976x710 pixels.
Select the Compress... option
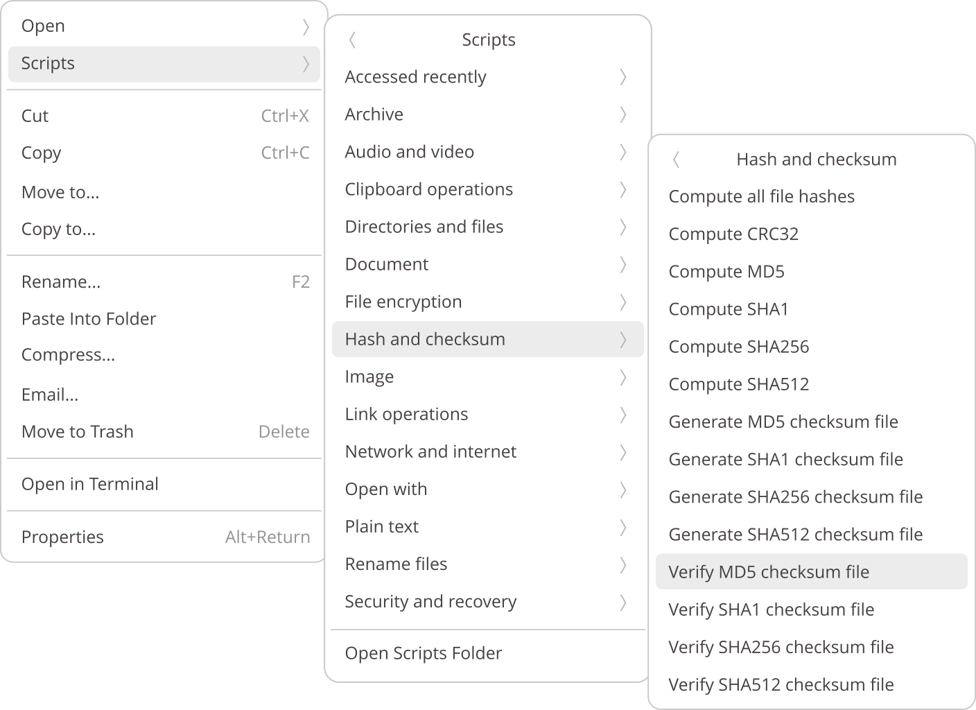[x=68, y=355]
